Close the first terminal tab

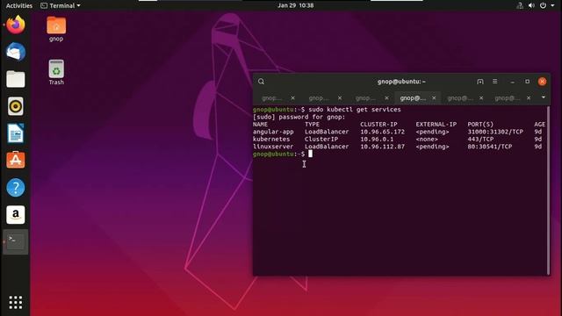click(292, 97)
